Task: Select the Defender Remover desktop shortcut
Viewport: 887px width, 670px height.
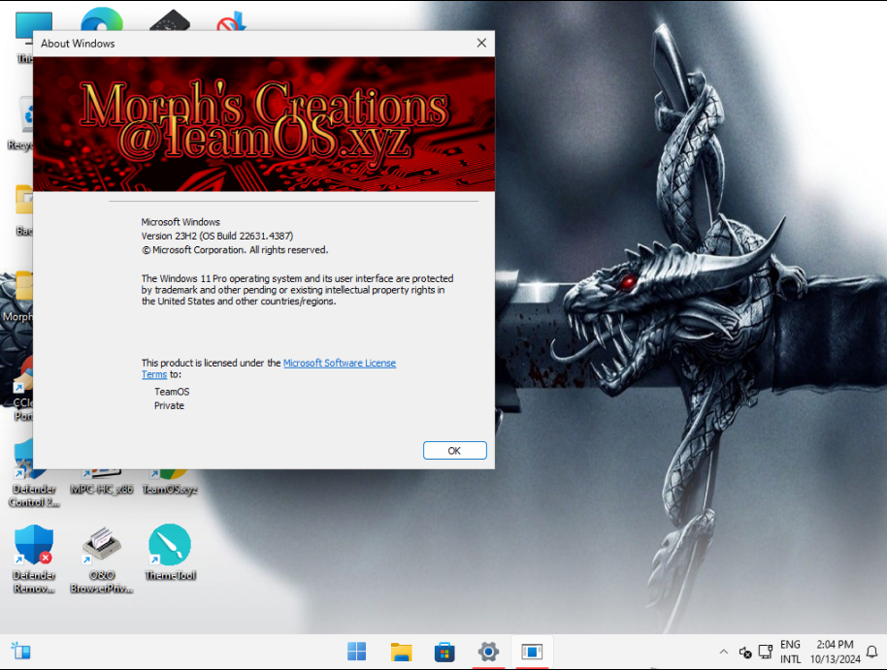Action: coord(34,558)
